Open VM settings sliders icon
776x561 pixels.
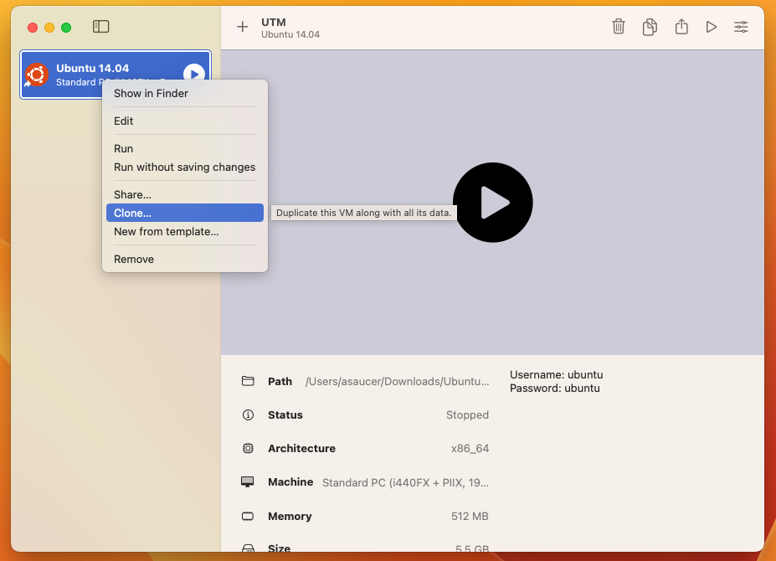pyautogui.click(x=741, y=27)
